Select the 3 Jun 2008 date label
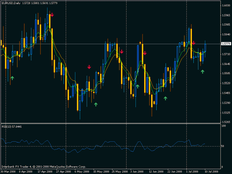 coord(137,171)
